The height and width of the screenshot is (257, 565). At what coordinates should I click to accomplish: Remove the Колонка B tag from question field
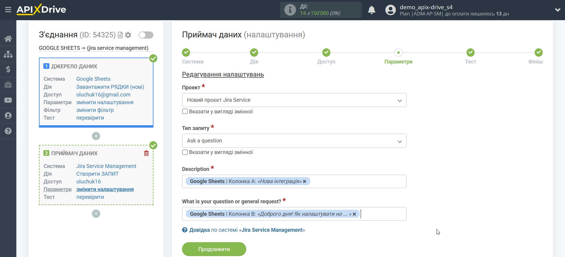(x=354, y=214)
